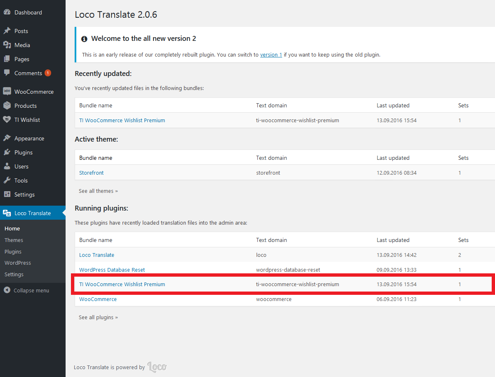
Task: Click the Dashboard gauge icon
Action: coord(7,12)
